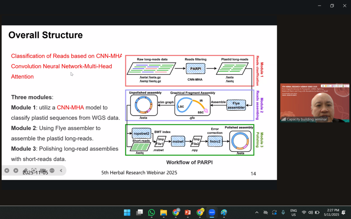Open WhatsApp from the taskbar

pos(152,212)
